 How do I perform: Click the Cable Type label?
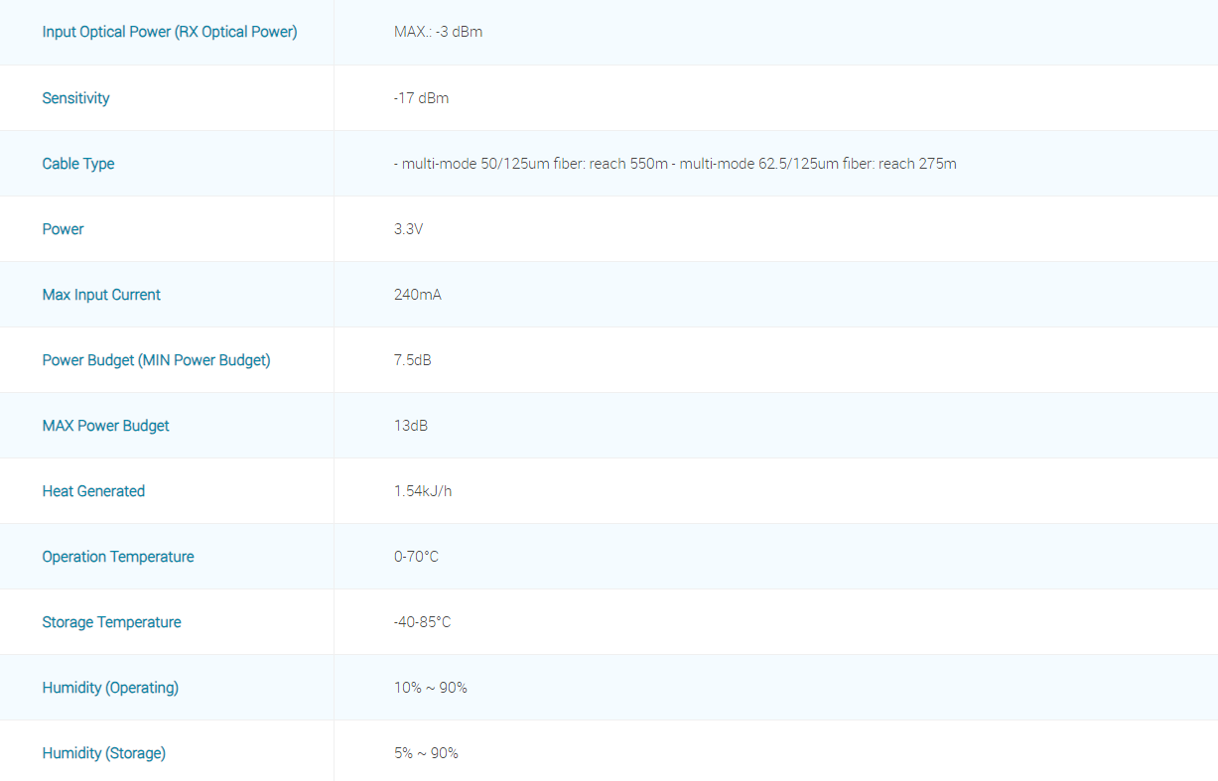[77, 164]
